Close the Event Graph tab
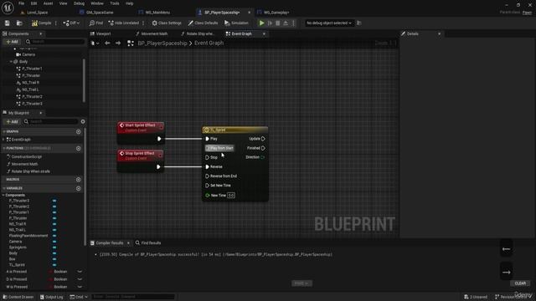The width and height of the screenshot is (536, 301). tap(264, 33)
